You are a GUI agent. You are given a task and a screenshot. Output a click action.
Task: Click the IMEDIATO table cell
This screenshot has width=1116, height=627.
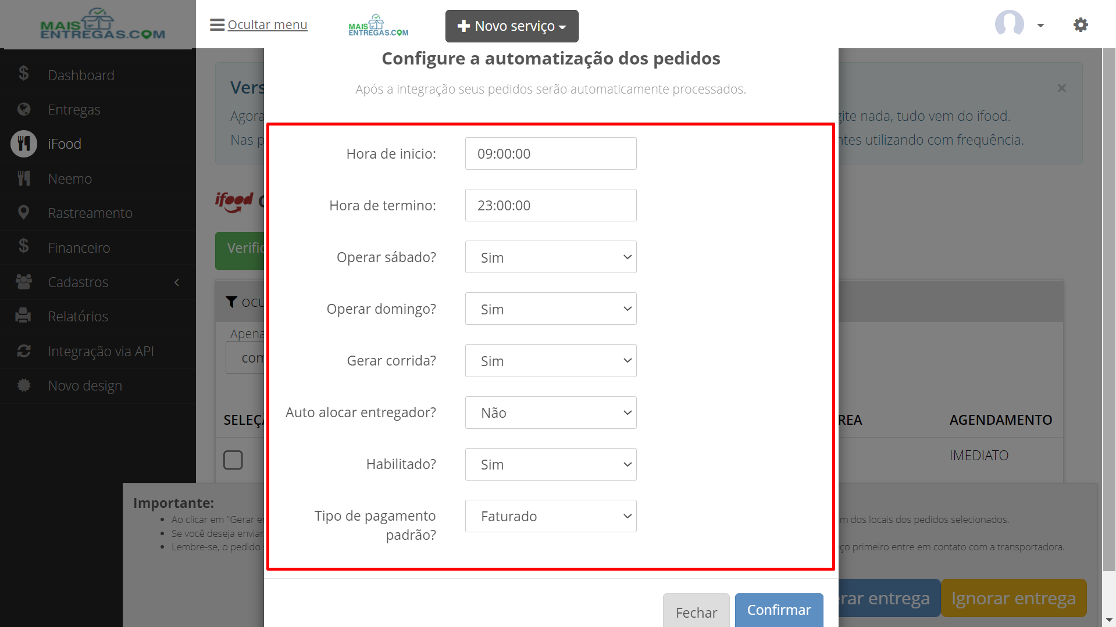(x=979, y=456)
